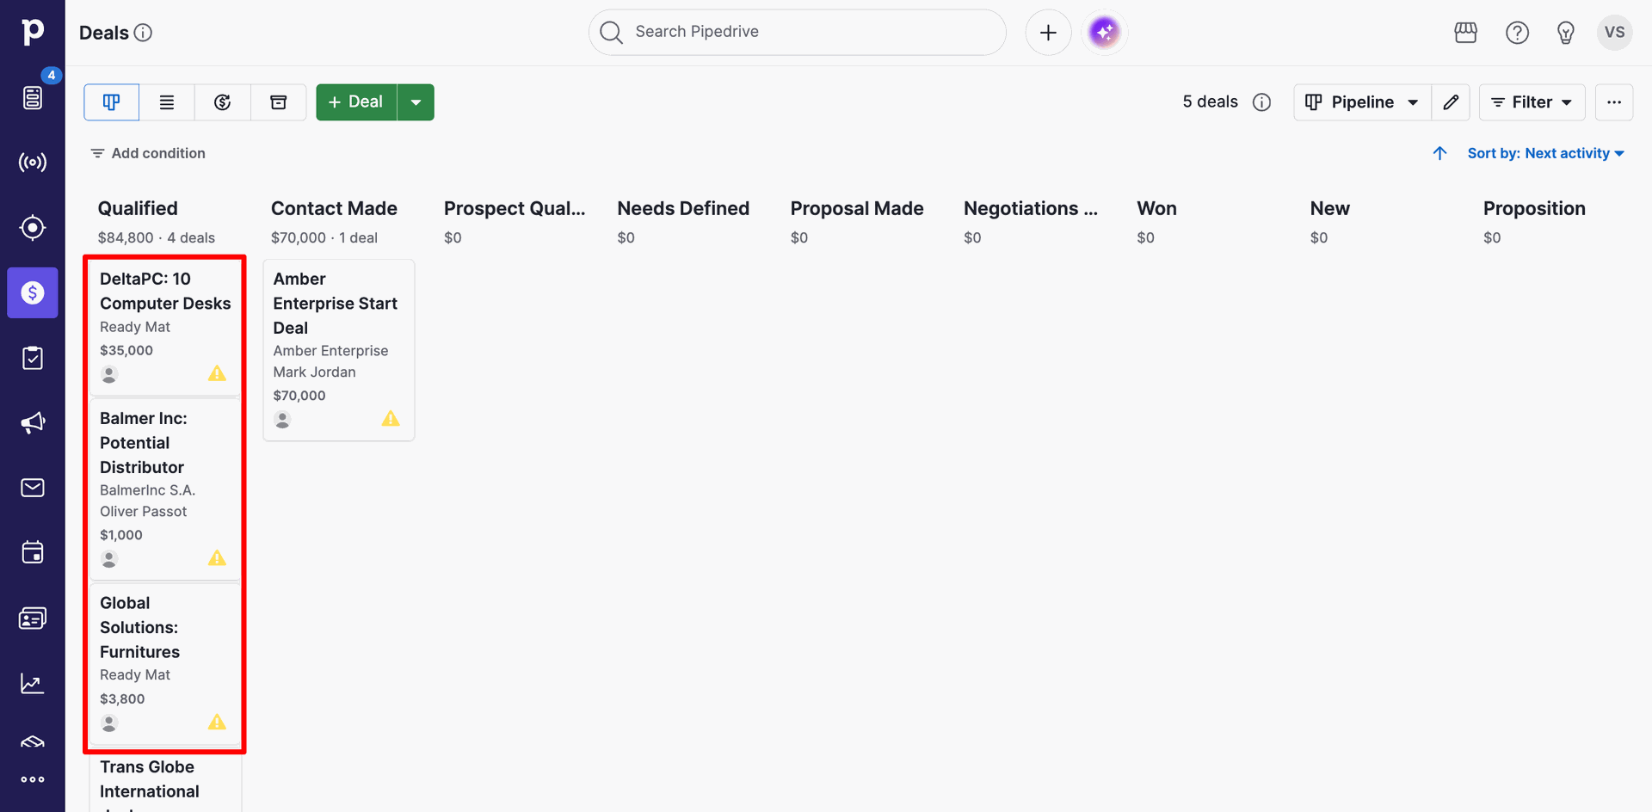Switch to forecast view toggle
The image size is (1652, 812).
point(222,102)
